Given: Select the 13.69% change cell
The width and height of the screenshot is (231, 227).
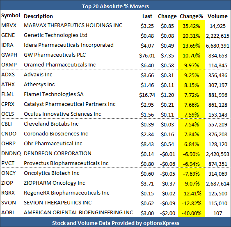Looking at the screenshot, I should [191, 46].
